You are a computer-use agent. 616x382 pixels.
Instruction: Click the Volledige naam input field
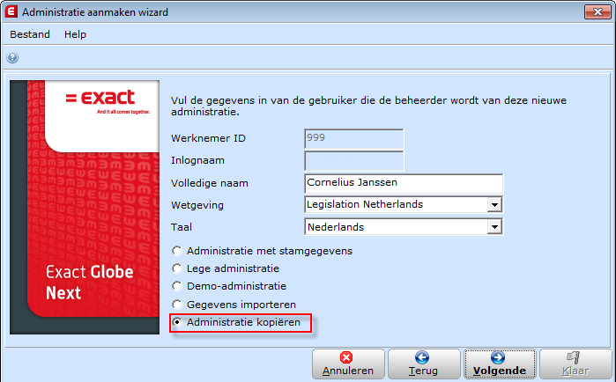point(404,183)
